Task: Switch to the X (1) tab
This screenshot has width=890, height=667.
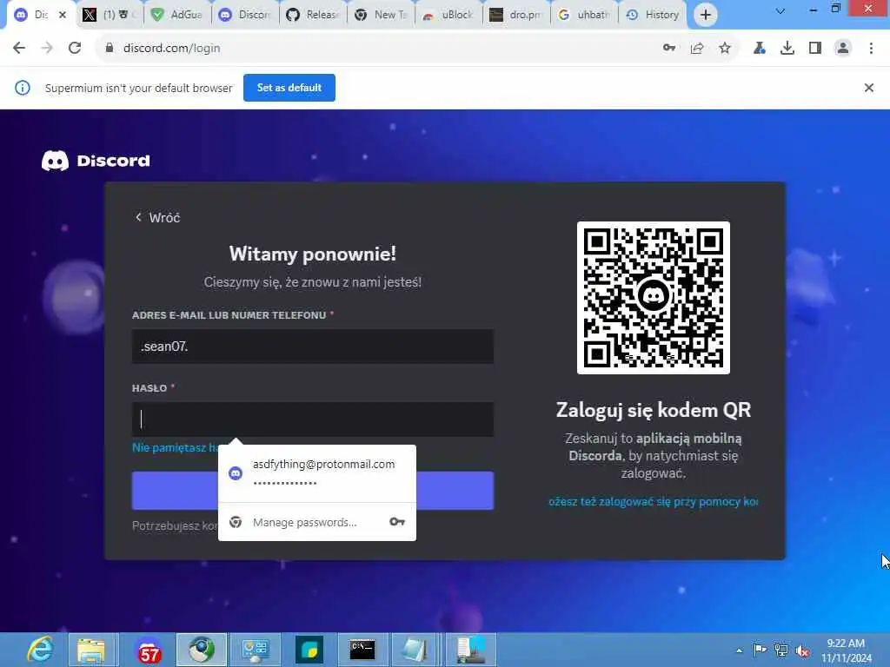Action: pos(110,15)
